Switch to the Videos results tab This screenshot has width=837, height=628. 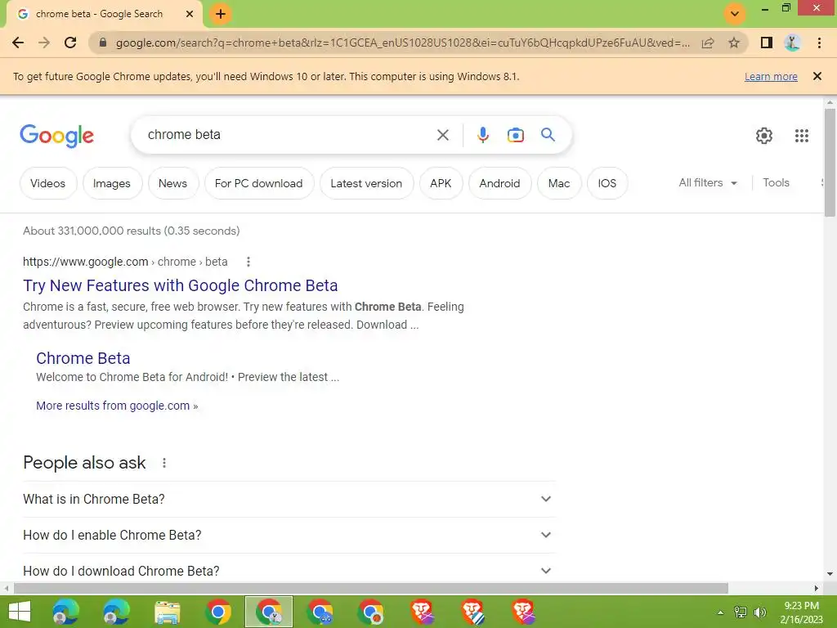[48, 183]
